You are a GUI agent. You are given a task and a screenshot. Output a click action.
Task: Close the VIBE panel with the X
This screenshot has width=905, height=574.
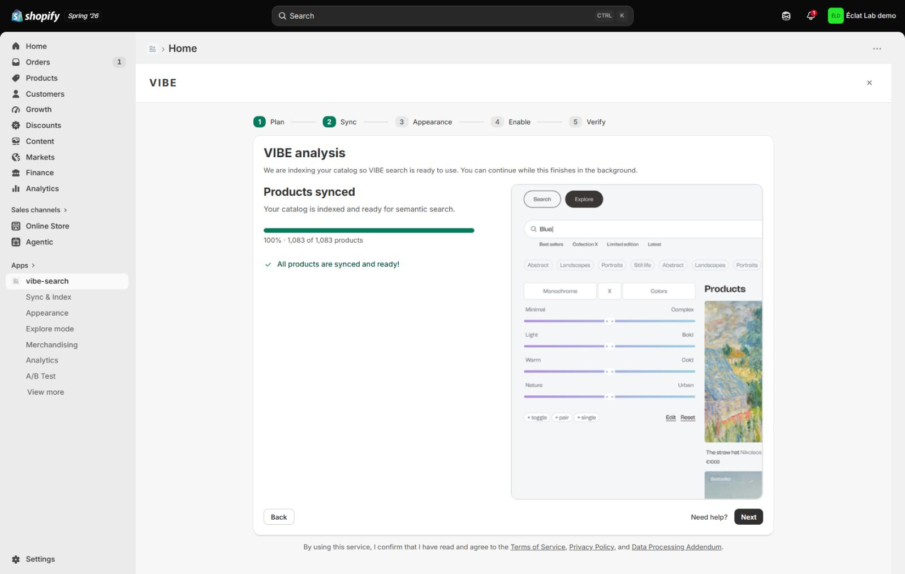point(869,83)
